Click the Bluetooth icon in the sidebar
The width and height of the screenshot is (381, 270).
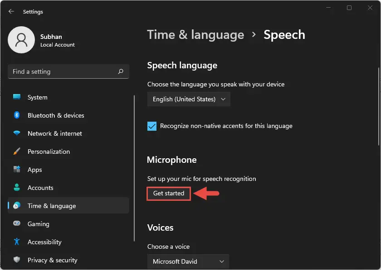pyautogui.click(x=17, y=115)
